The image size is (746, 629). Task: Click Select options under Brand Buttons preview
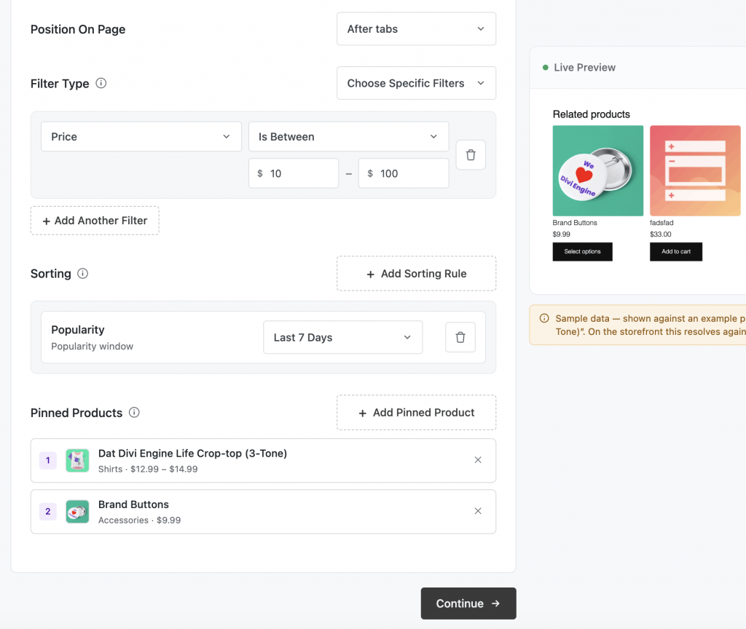(582, 251)
